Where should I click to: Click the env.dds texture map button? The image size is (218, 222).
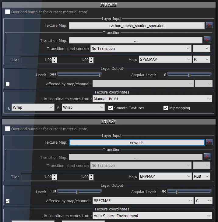tap(136, 142)
